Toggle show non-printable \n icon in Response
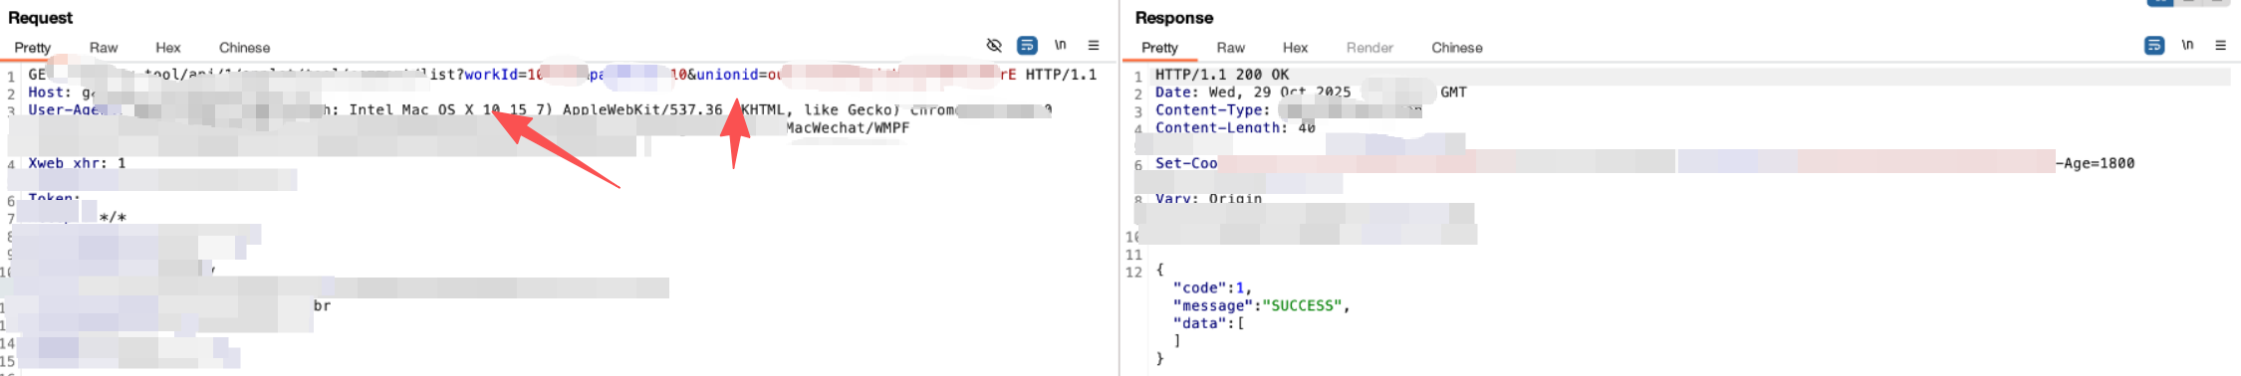This screenshot has width=2241, height=376. click(2187, 46)
